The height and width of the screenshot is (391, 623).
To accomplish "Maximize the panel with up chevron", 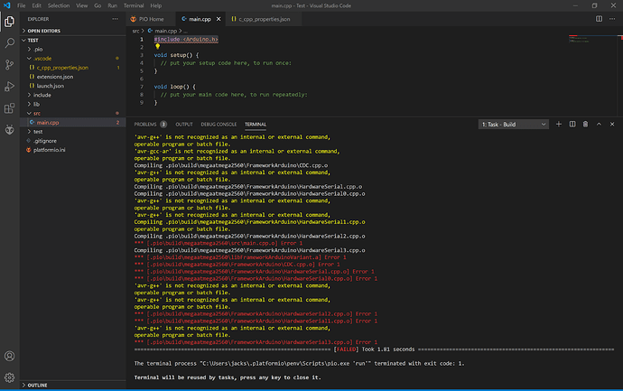I will click(x=599, y=125).
